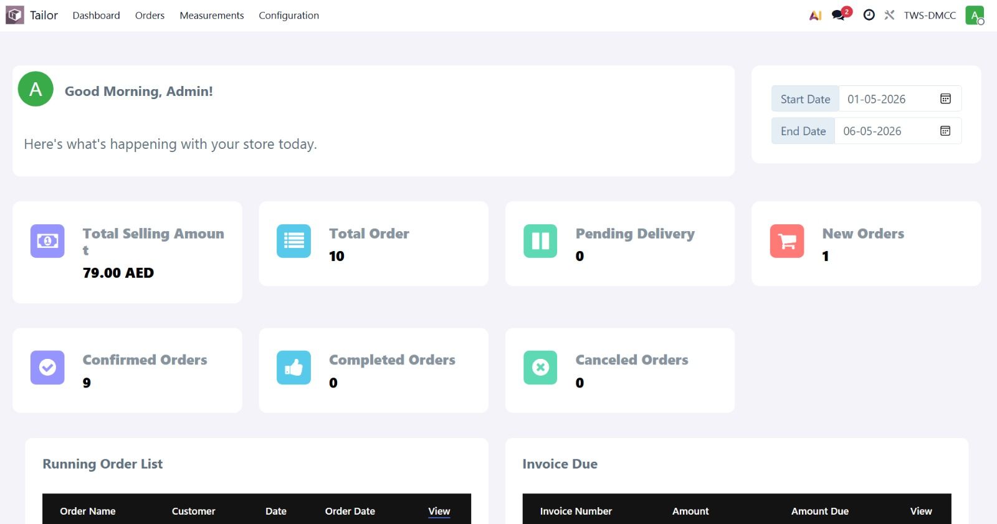The image size is (997, 524).
Task: Click the Tailor app name
Action: (x=44, y=15)
